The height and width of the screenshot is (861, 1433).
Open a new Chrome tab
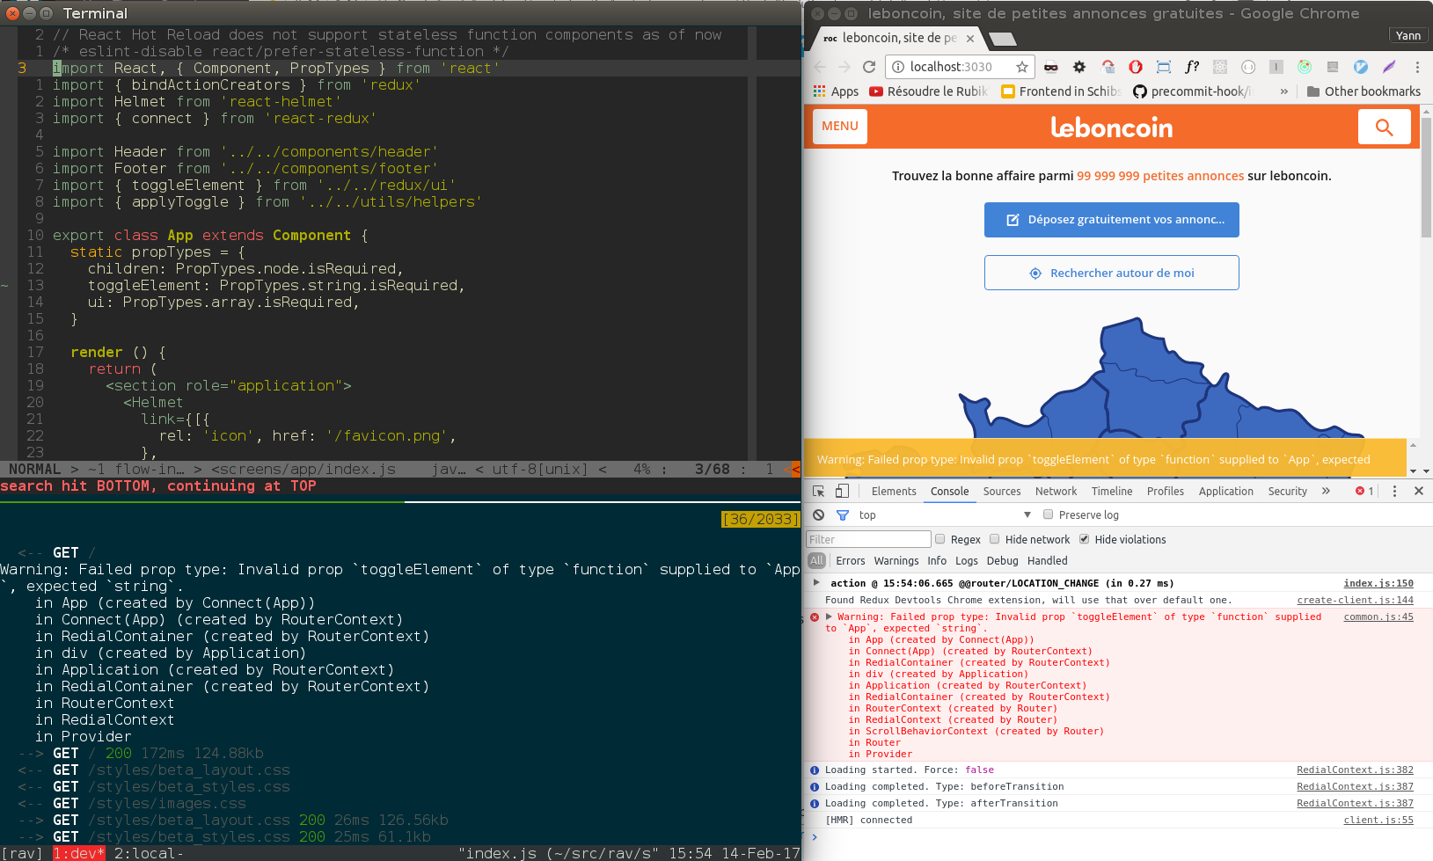pos(1003,39)
